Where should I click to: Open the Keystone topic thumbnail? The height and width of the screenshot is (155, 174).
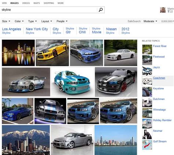[x=147, y=92]
